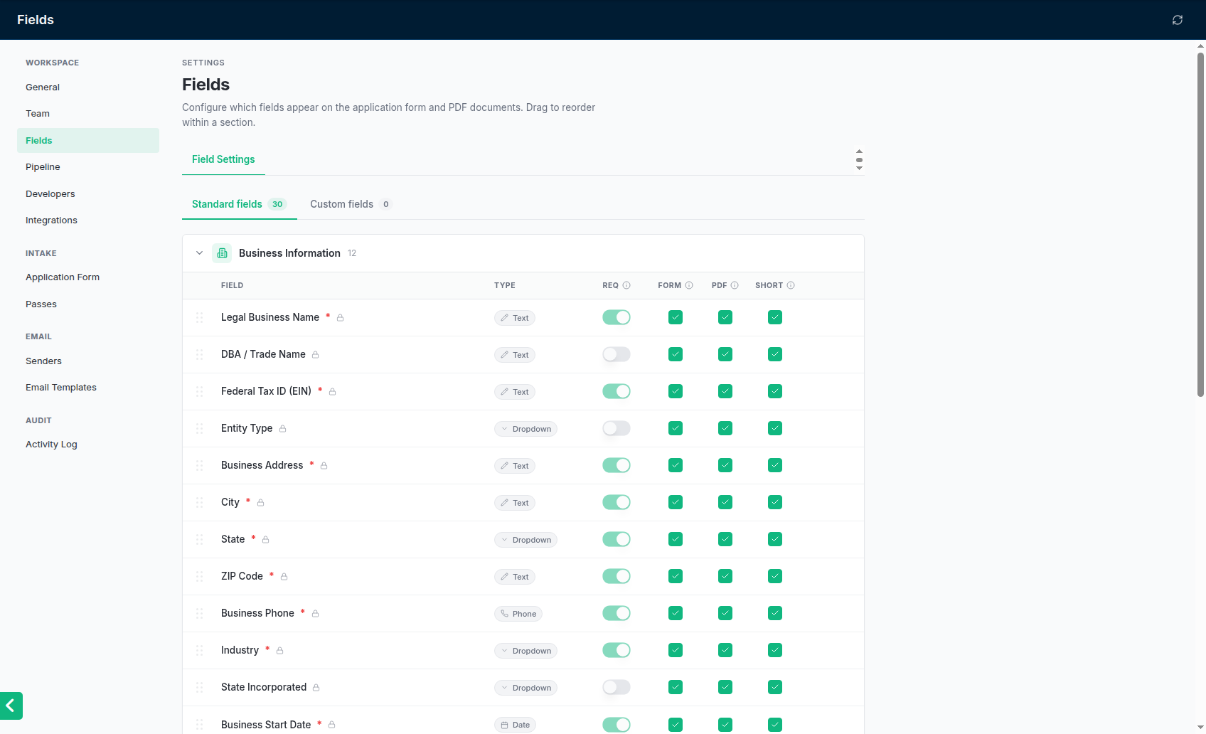
Task: Click the Phone type badge for Business Phone
Action: click(x=518, y=614)
